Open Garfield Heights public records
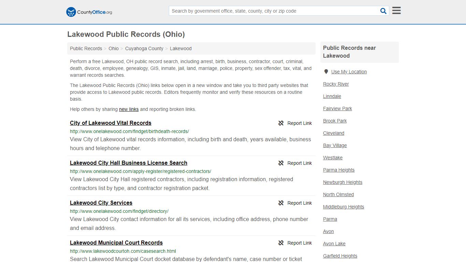Screen dimensions: 466x262 (340, 256)
